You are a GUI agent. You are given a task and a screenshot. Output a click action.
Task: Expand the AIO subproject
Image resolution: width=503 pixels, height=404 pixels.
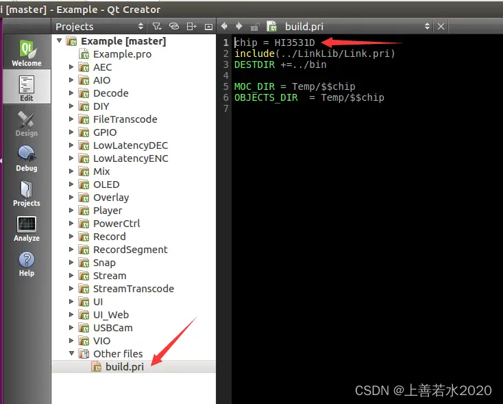coord(71,80)
